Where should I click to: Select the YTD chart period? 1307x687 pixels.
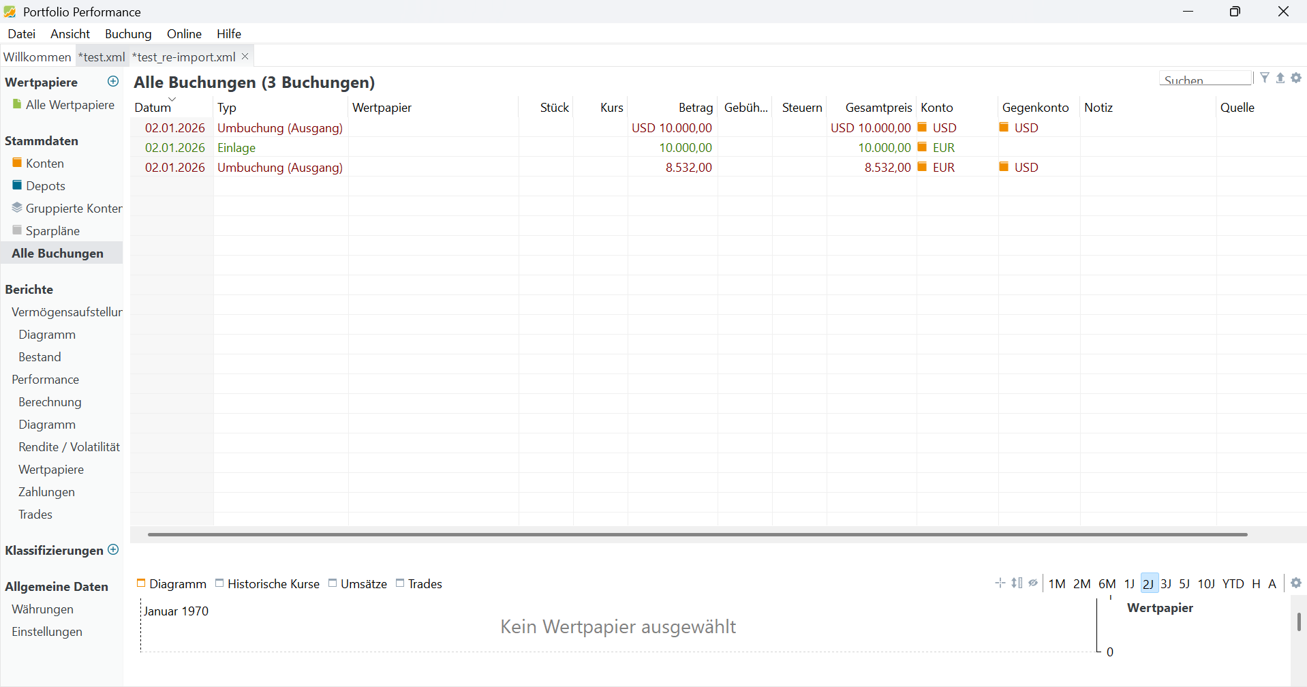point(1233,584)
